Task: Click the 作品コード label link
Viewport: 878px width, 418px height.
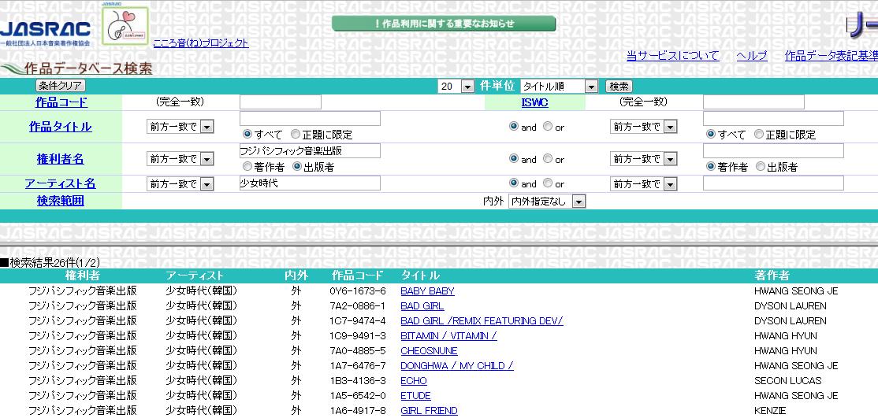Action: tap(61, 102)
